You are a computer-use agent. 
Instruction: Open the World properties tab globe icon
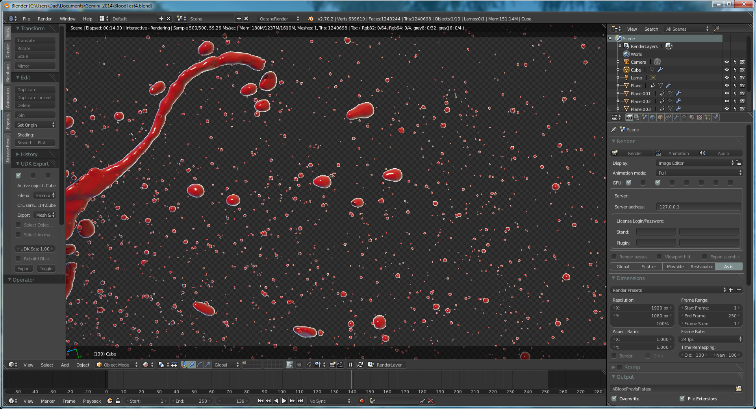[x=652, y=117]
